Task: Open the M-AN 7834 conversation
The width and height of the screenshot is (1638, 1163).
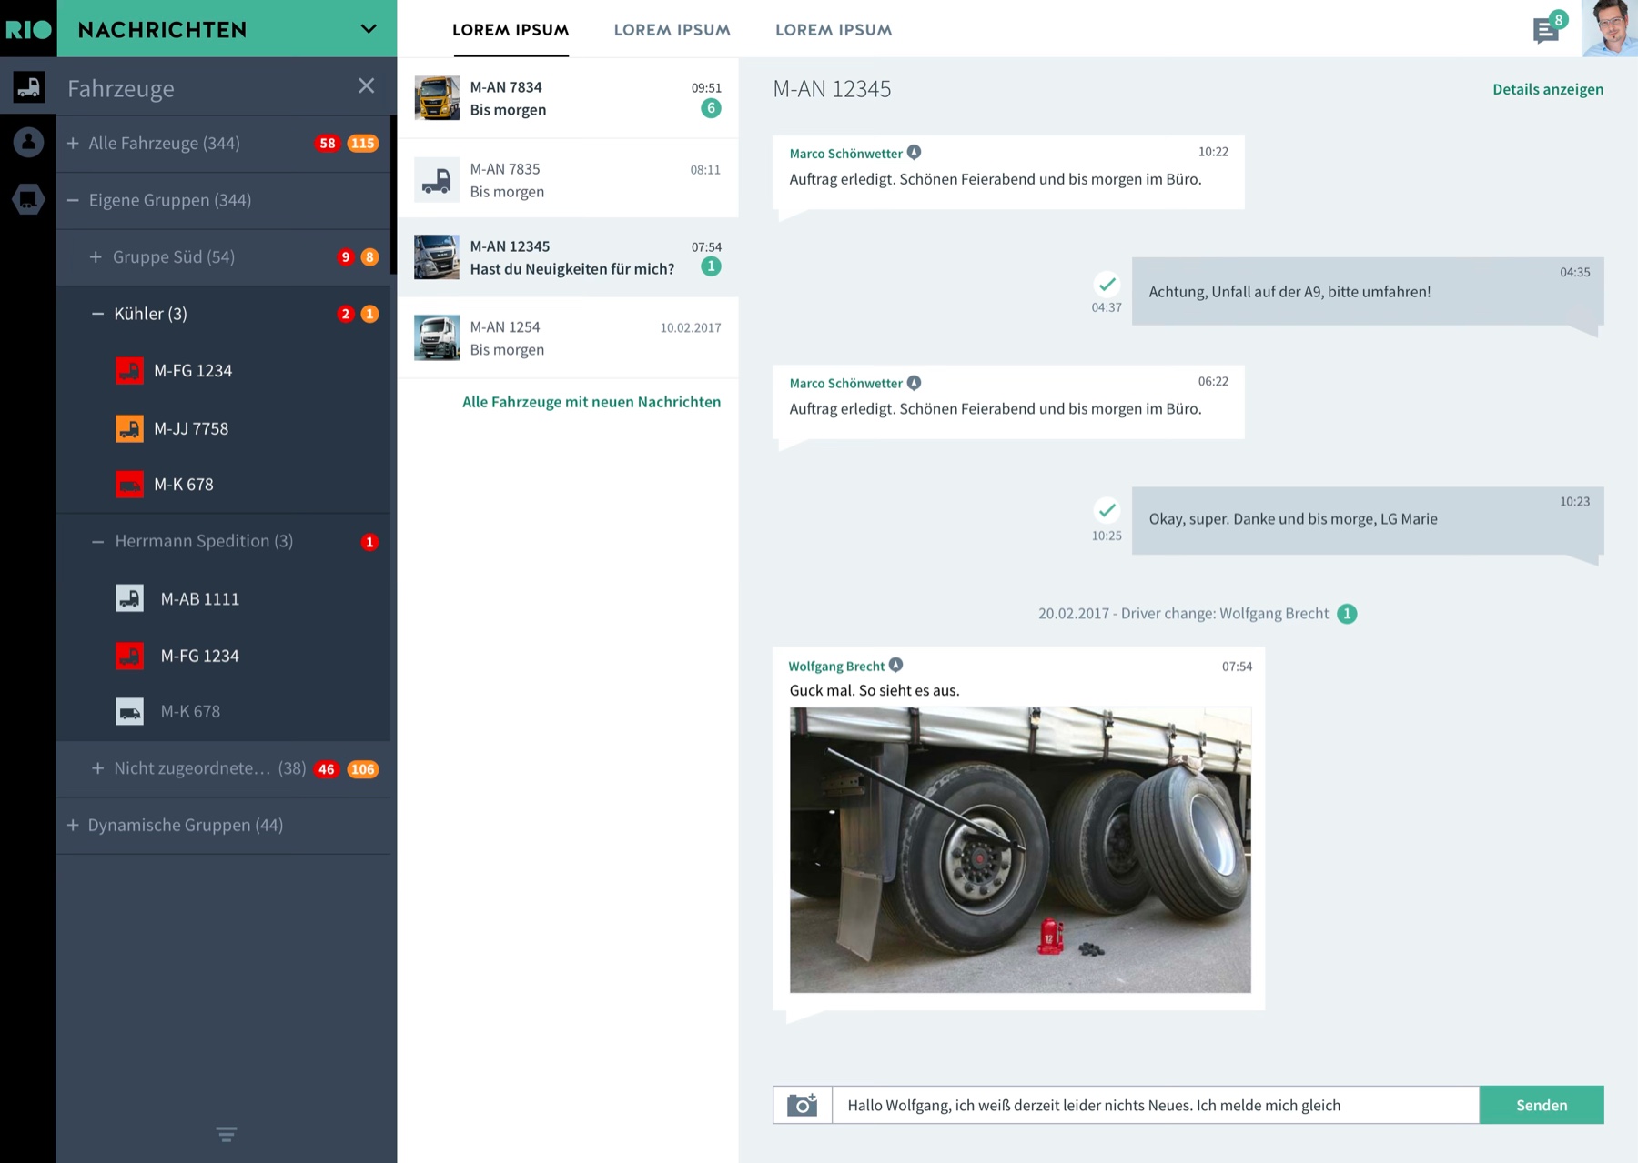Action: coord(568,98)
